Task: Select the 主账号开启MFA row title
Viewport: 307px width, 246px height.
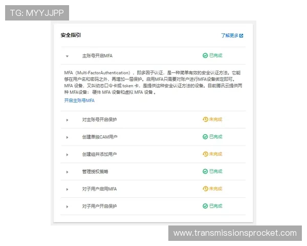Action: 97,56
